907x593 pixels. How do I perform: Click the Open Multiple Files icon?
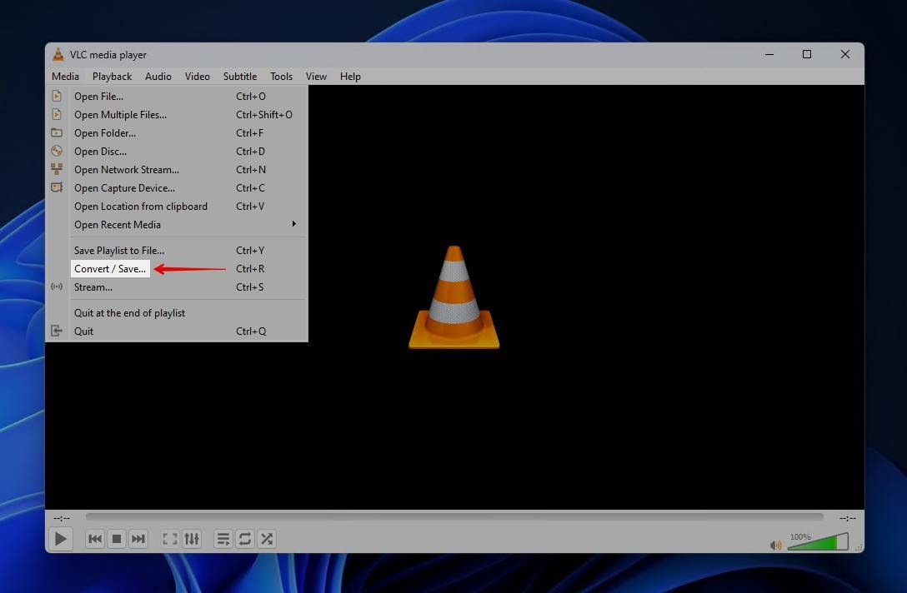pyautogui.click(x=57, y=114)
